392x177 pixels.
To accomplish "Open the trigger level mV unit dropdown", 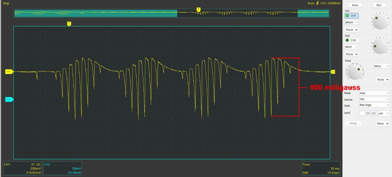I will [384, 113].
